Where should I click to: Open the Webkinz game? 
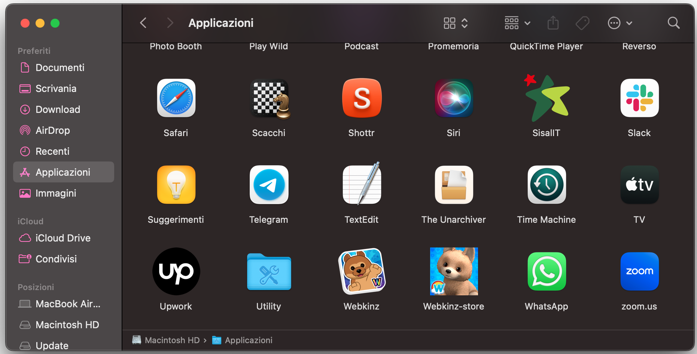coord(361,271)
